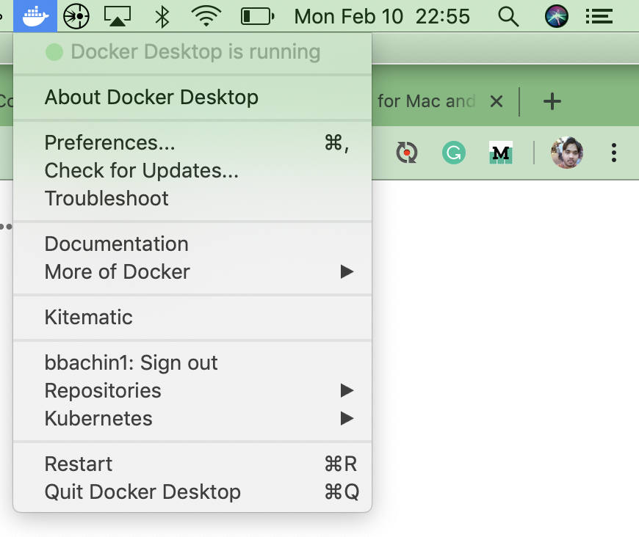The image size is (639, 537).
Task: Expand the Repositories submenu
Action: tap(192, 391)
